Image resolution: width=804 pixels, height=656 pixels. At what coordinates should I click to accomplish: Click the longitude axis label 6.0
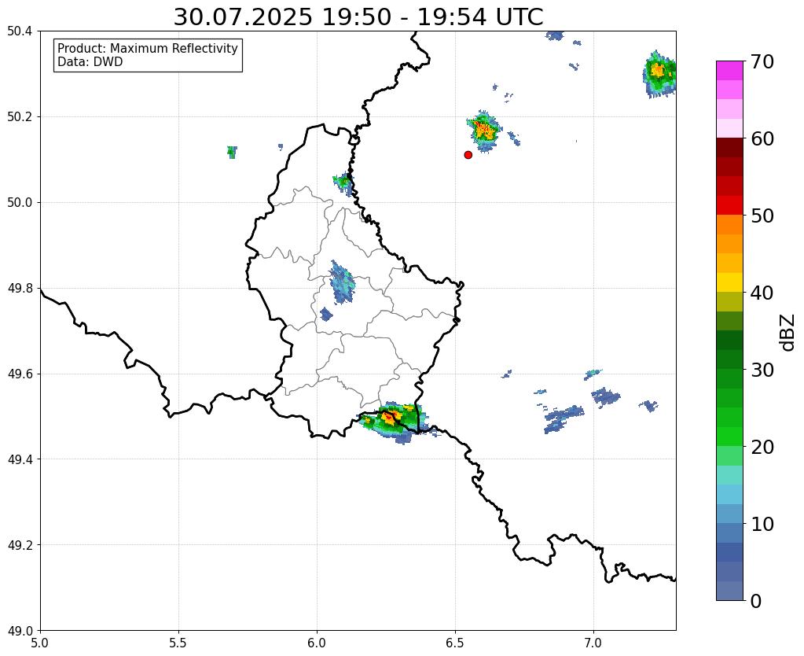(x=317, y=643)
